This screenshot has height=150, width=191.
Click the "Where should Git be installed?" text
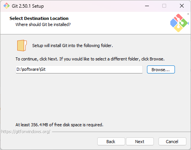43,24
